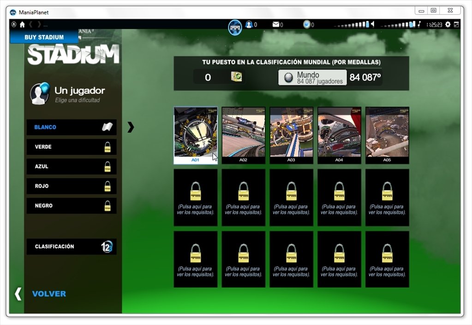Open the address dots in the top bar
472x325 pixels.
[x=46, y=26]
